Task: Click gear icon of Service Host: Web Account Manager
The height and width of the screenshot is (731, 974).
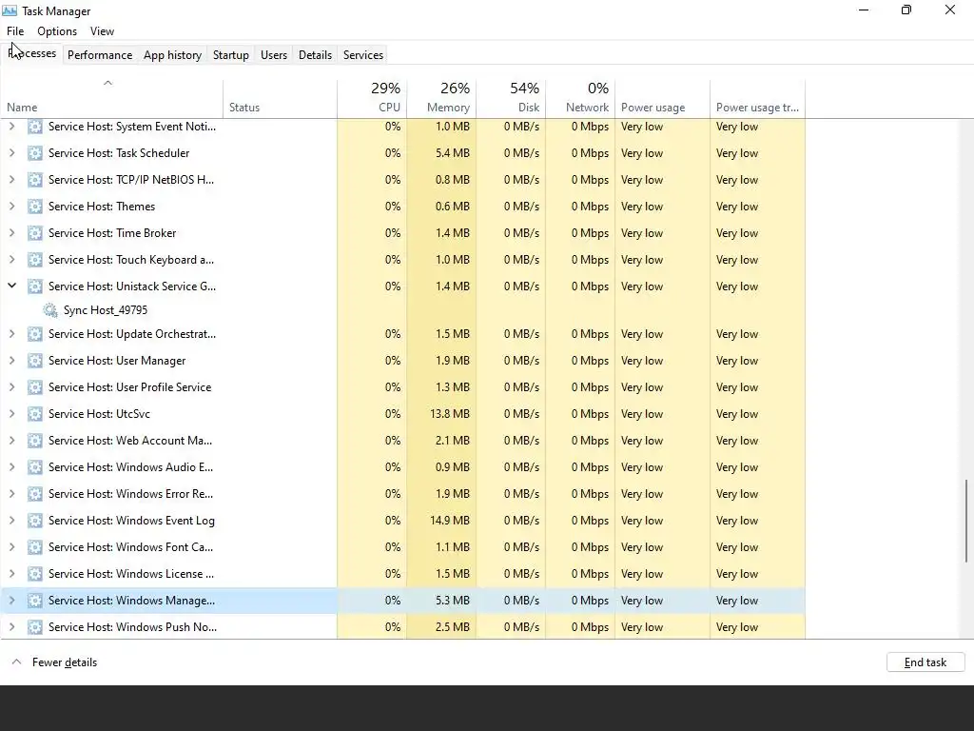Action: click(35, 441)
